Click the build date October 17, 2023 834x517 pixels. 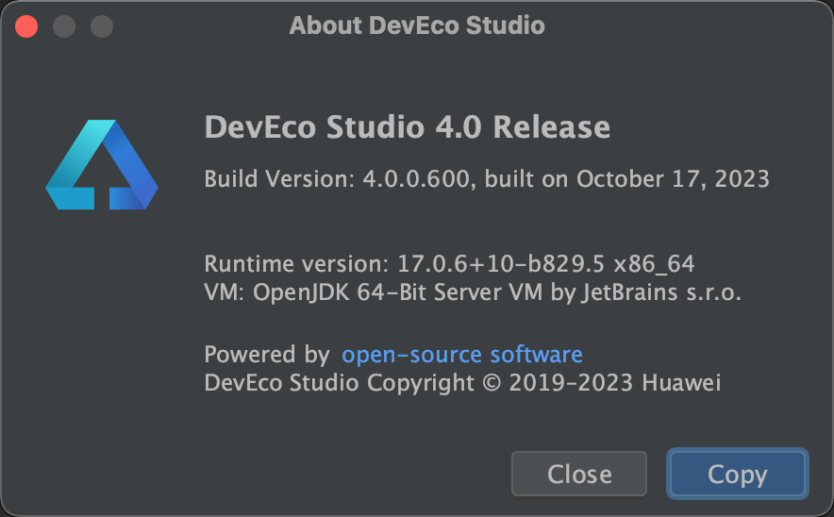click(x=674, y=179)
